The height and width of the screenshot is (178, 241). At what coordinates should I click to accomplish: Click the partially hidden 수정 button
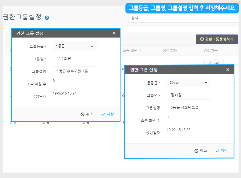point(214,62)
